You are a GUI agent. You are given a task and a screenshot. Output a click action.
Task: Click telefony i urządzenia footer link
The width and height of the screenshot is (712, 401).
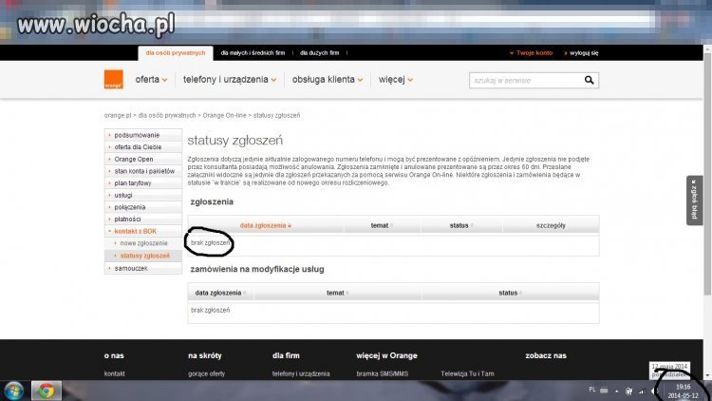click(301, 373)
